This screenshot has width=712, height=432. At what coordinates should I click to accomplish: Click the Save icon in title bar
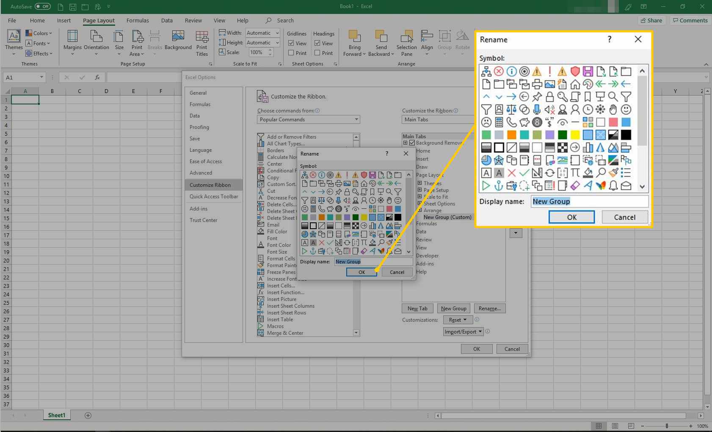tap(73, 7)
